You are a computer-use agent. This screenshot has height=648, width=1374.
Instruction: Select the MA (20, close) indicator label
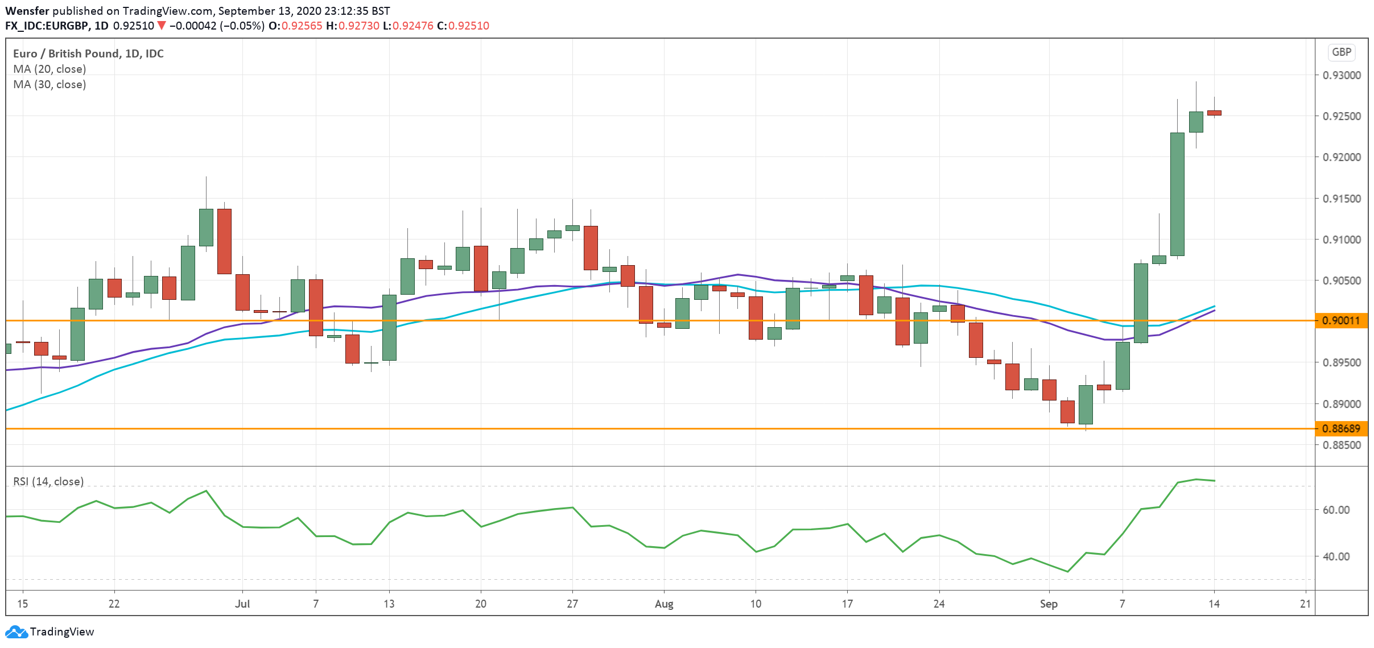click(49, 69)
